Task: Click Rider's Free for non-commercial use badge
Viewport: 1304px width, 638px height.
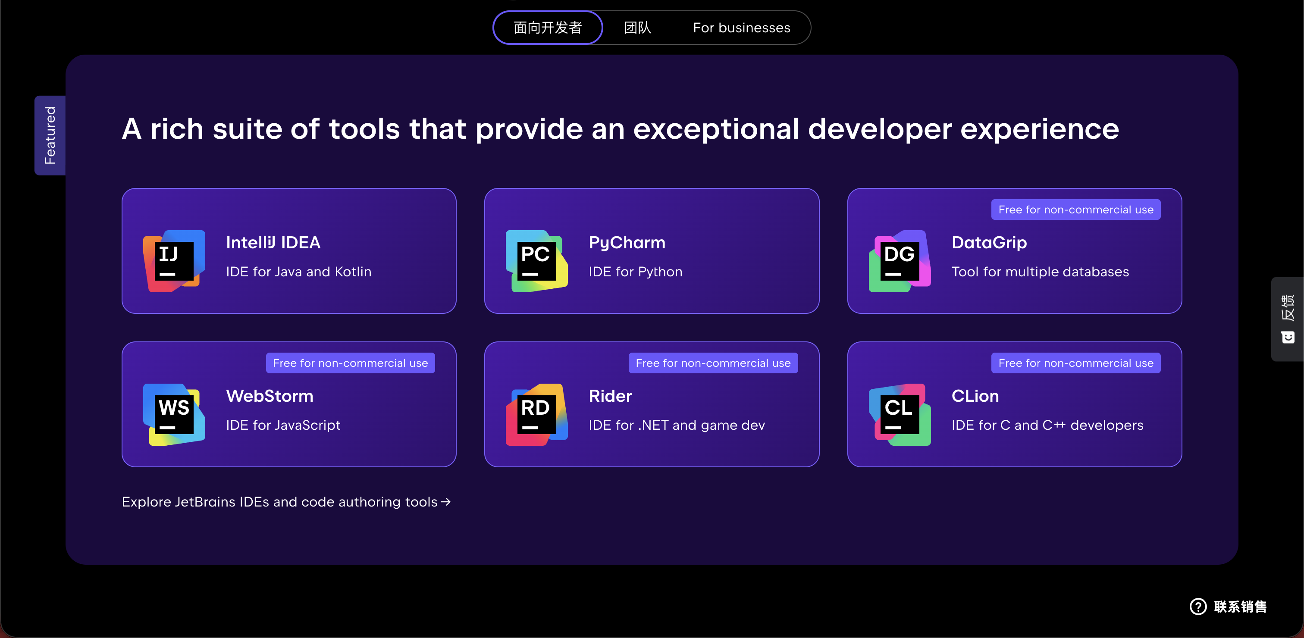Action: pyautogui.click(x=713, y=363)
